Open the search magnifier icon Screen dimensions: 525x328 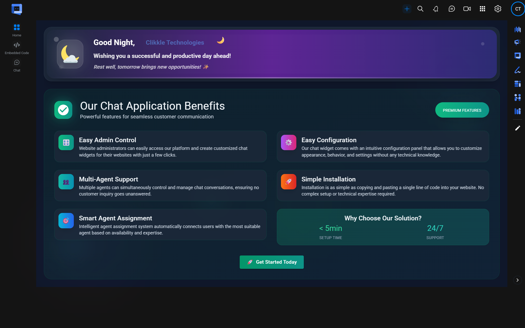(x=420, y=9)
